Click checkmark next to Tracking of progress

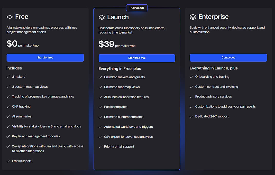[x=8, y=97]
